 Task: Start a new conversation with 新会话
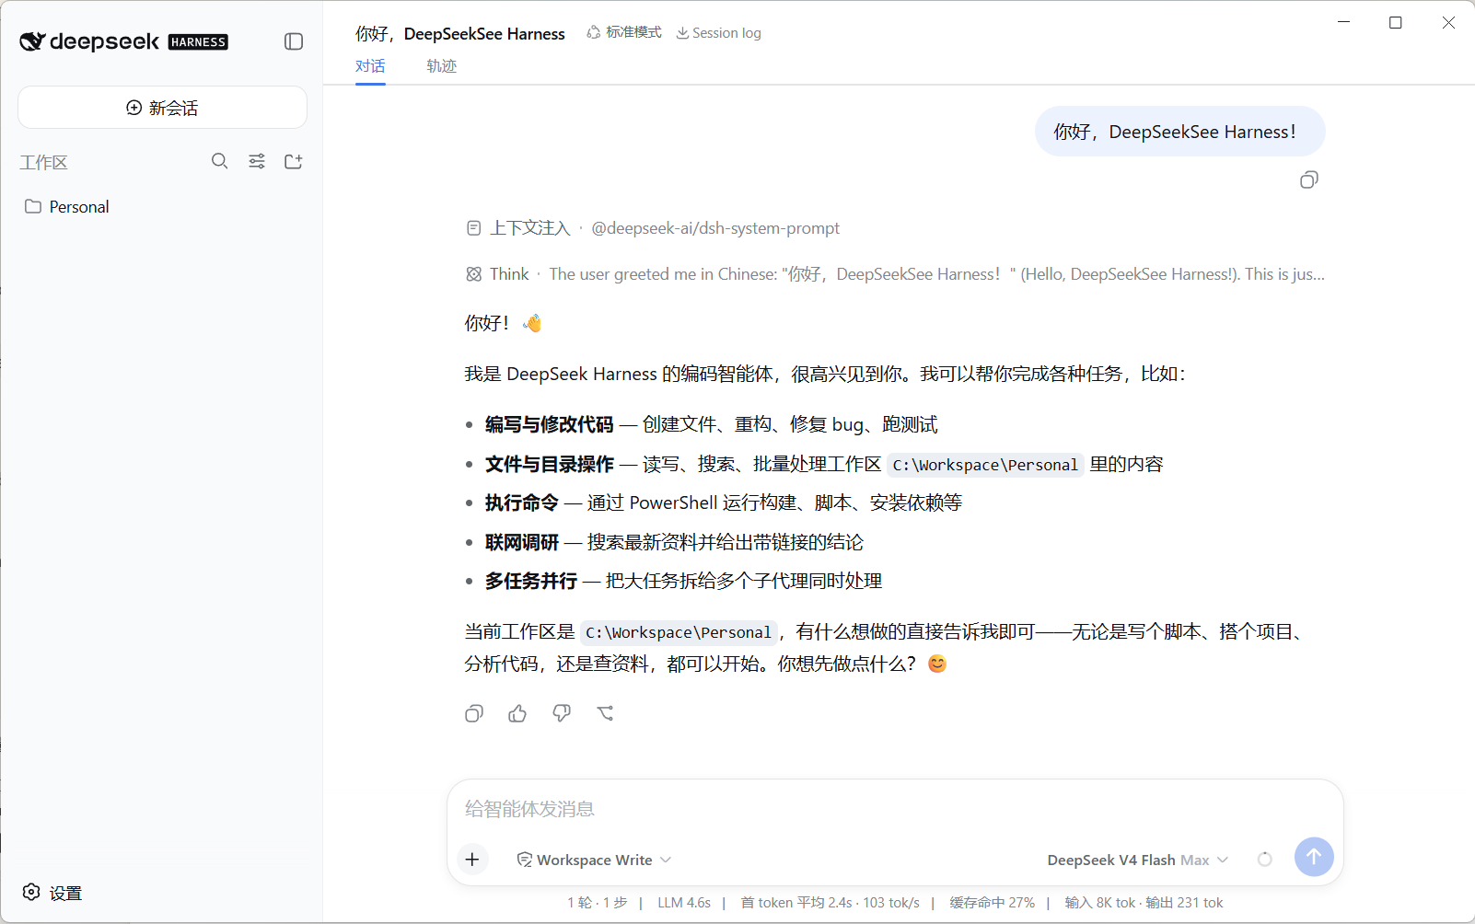pyautogui.click(x=162, y=108)
